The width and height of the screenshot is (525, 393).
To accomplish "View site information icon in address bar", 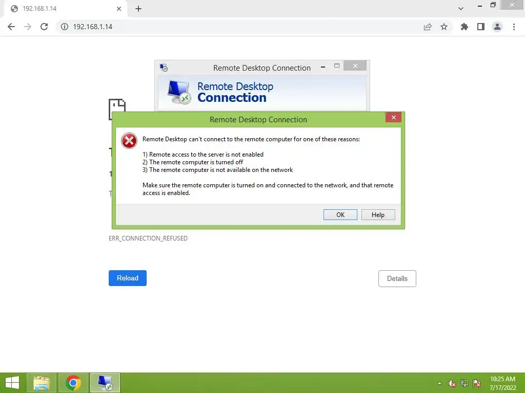I will click(x=65, y=27).
